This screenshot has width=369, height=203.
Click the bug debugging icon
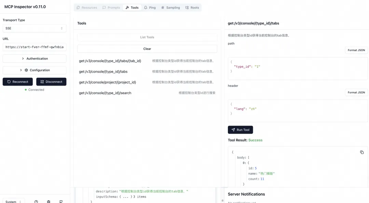[49, 202]
